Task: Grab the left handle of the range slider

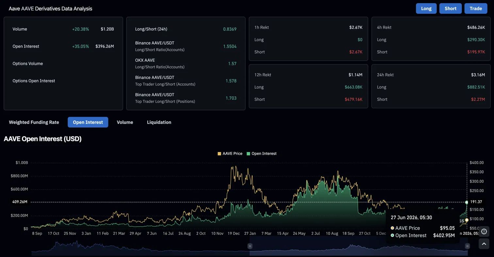Action: coord(250,246)
